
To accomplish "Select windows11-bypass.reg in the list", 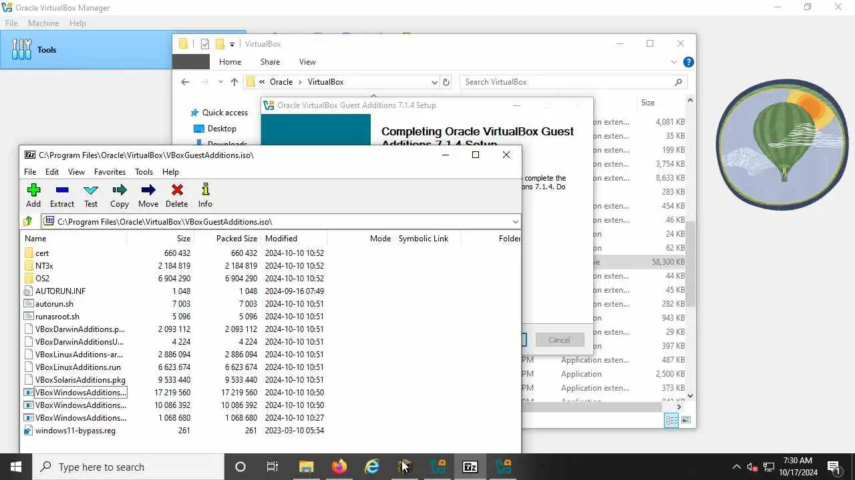I will 75,431.
